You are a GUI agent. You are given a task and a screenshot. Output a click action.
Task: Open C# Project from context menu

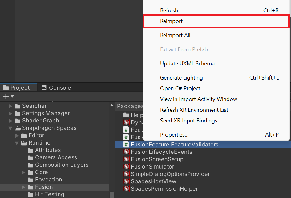click(x=216, y=88)
